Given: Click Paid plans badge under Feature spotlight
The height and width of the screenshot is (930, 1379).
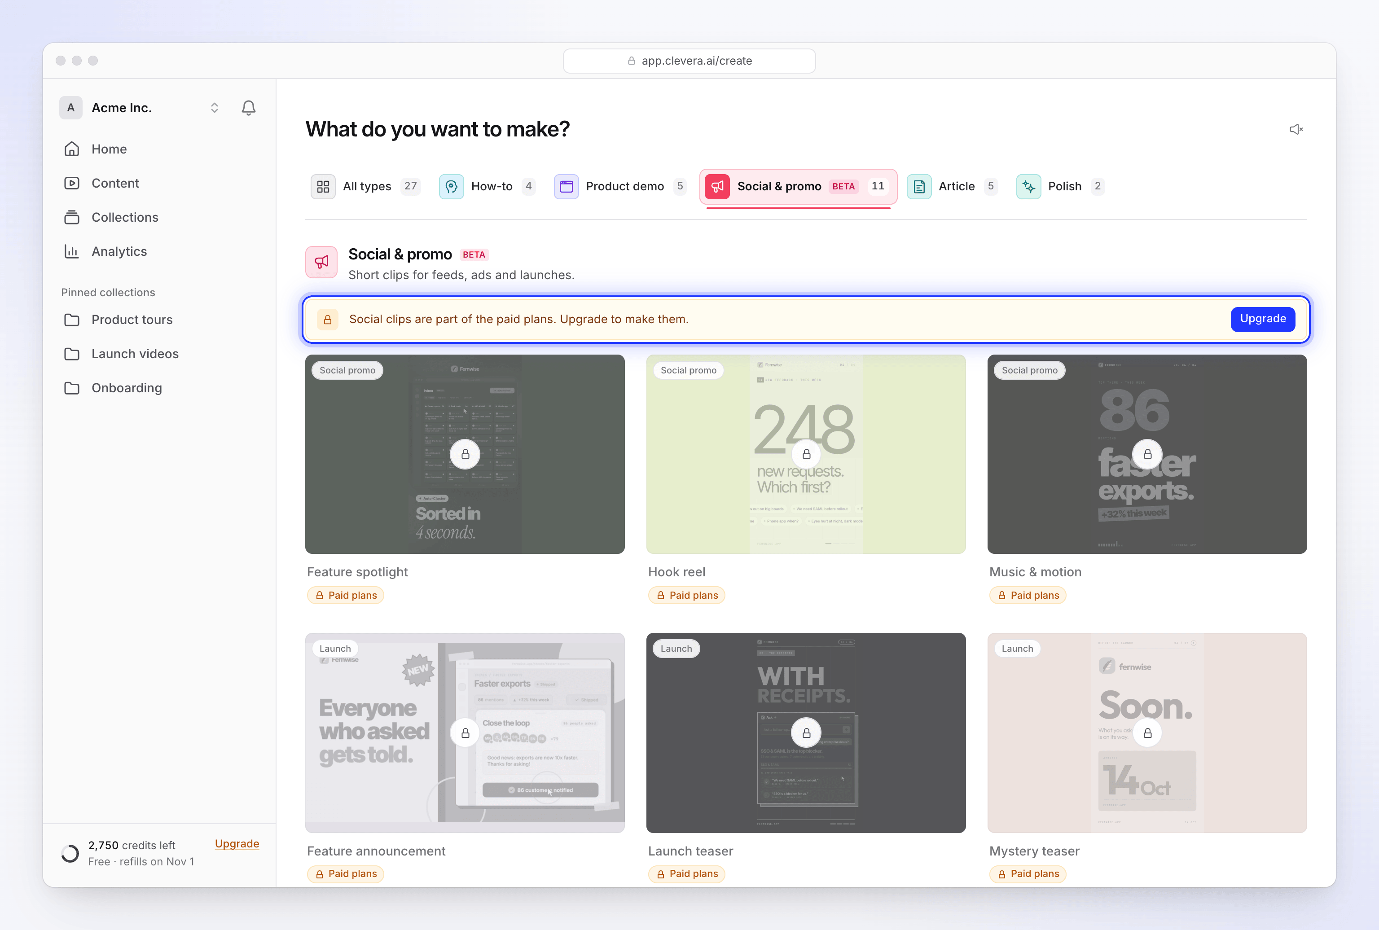Looking at the screenshot, I should [346, 595].
